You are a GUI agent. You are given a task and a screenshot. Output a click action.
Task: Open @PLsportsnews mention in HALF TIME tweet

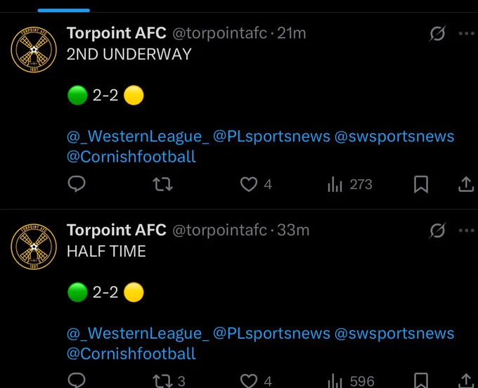point(271,333)
